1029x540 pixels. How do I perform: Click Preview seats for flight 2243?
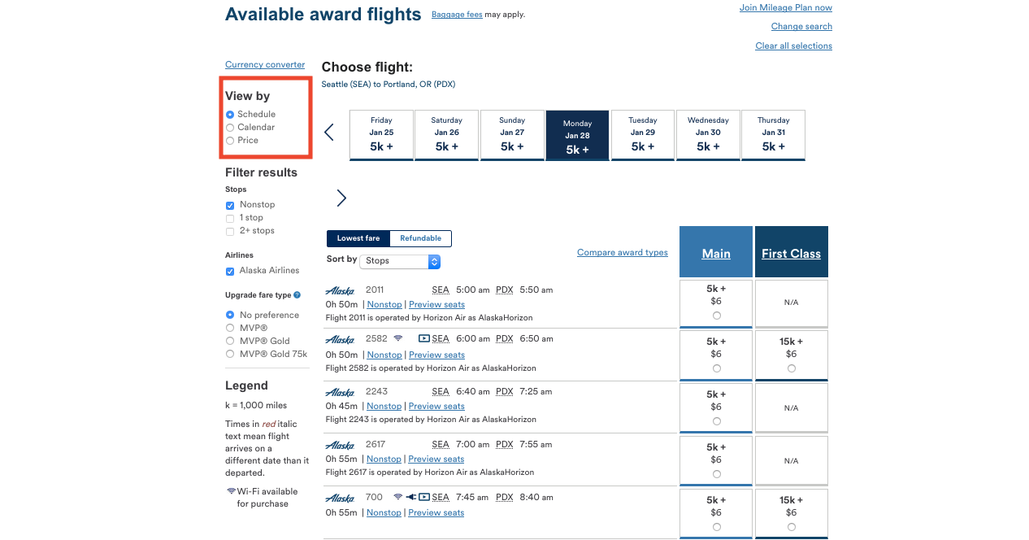pyautogui.click(x=436, y=407)
